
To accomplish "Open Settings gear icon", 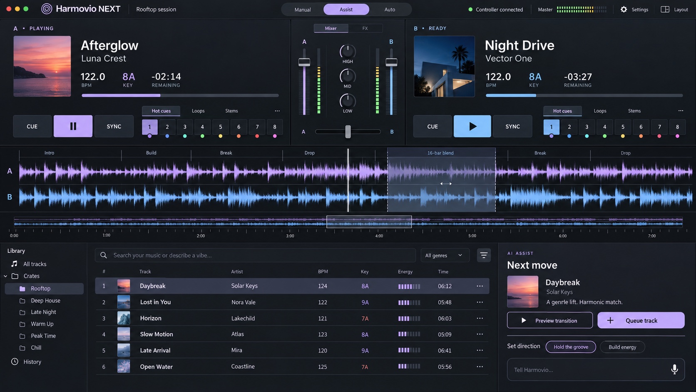I will pos(624,9).
